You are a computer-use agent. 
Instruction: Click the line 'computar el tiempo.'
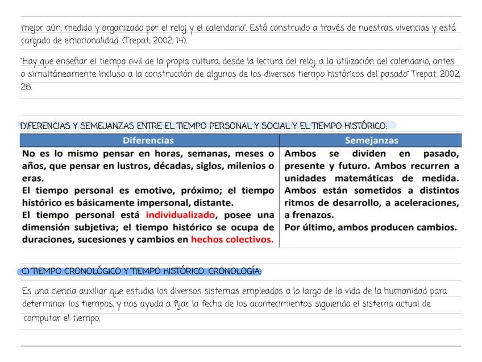coord(62,318)
